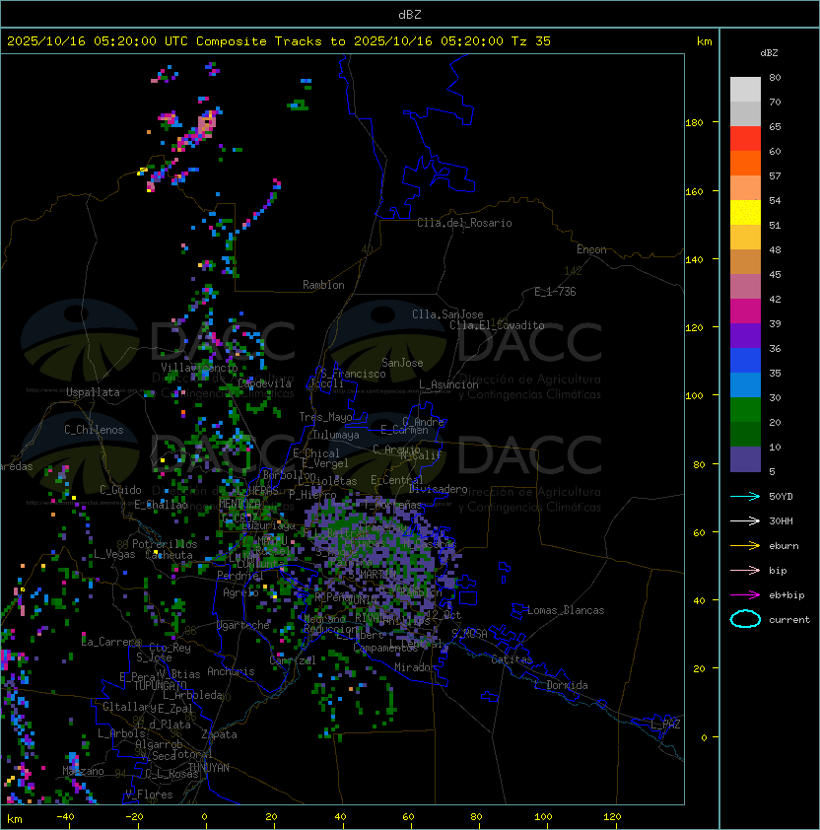Click the Zapata town label

tap(219, 734)
